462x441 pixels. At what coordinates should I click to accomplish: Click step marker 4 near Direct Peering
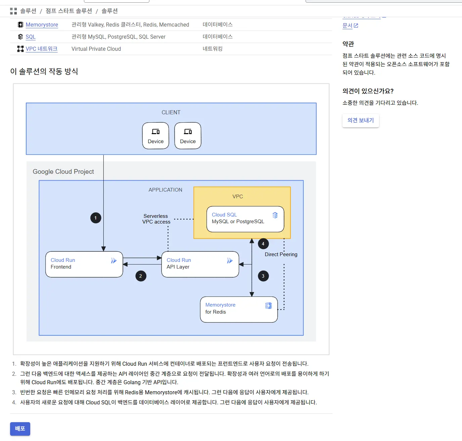point(263,243)
